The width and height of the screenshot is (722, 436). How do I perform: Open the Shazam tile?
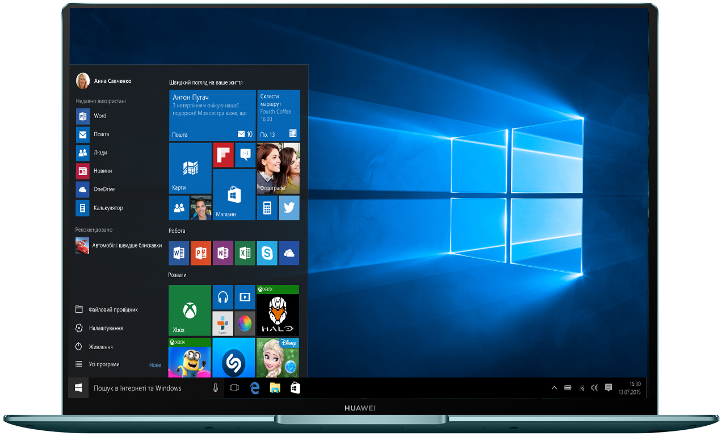click(234, 357)
